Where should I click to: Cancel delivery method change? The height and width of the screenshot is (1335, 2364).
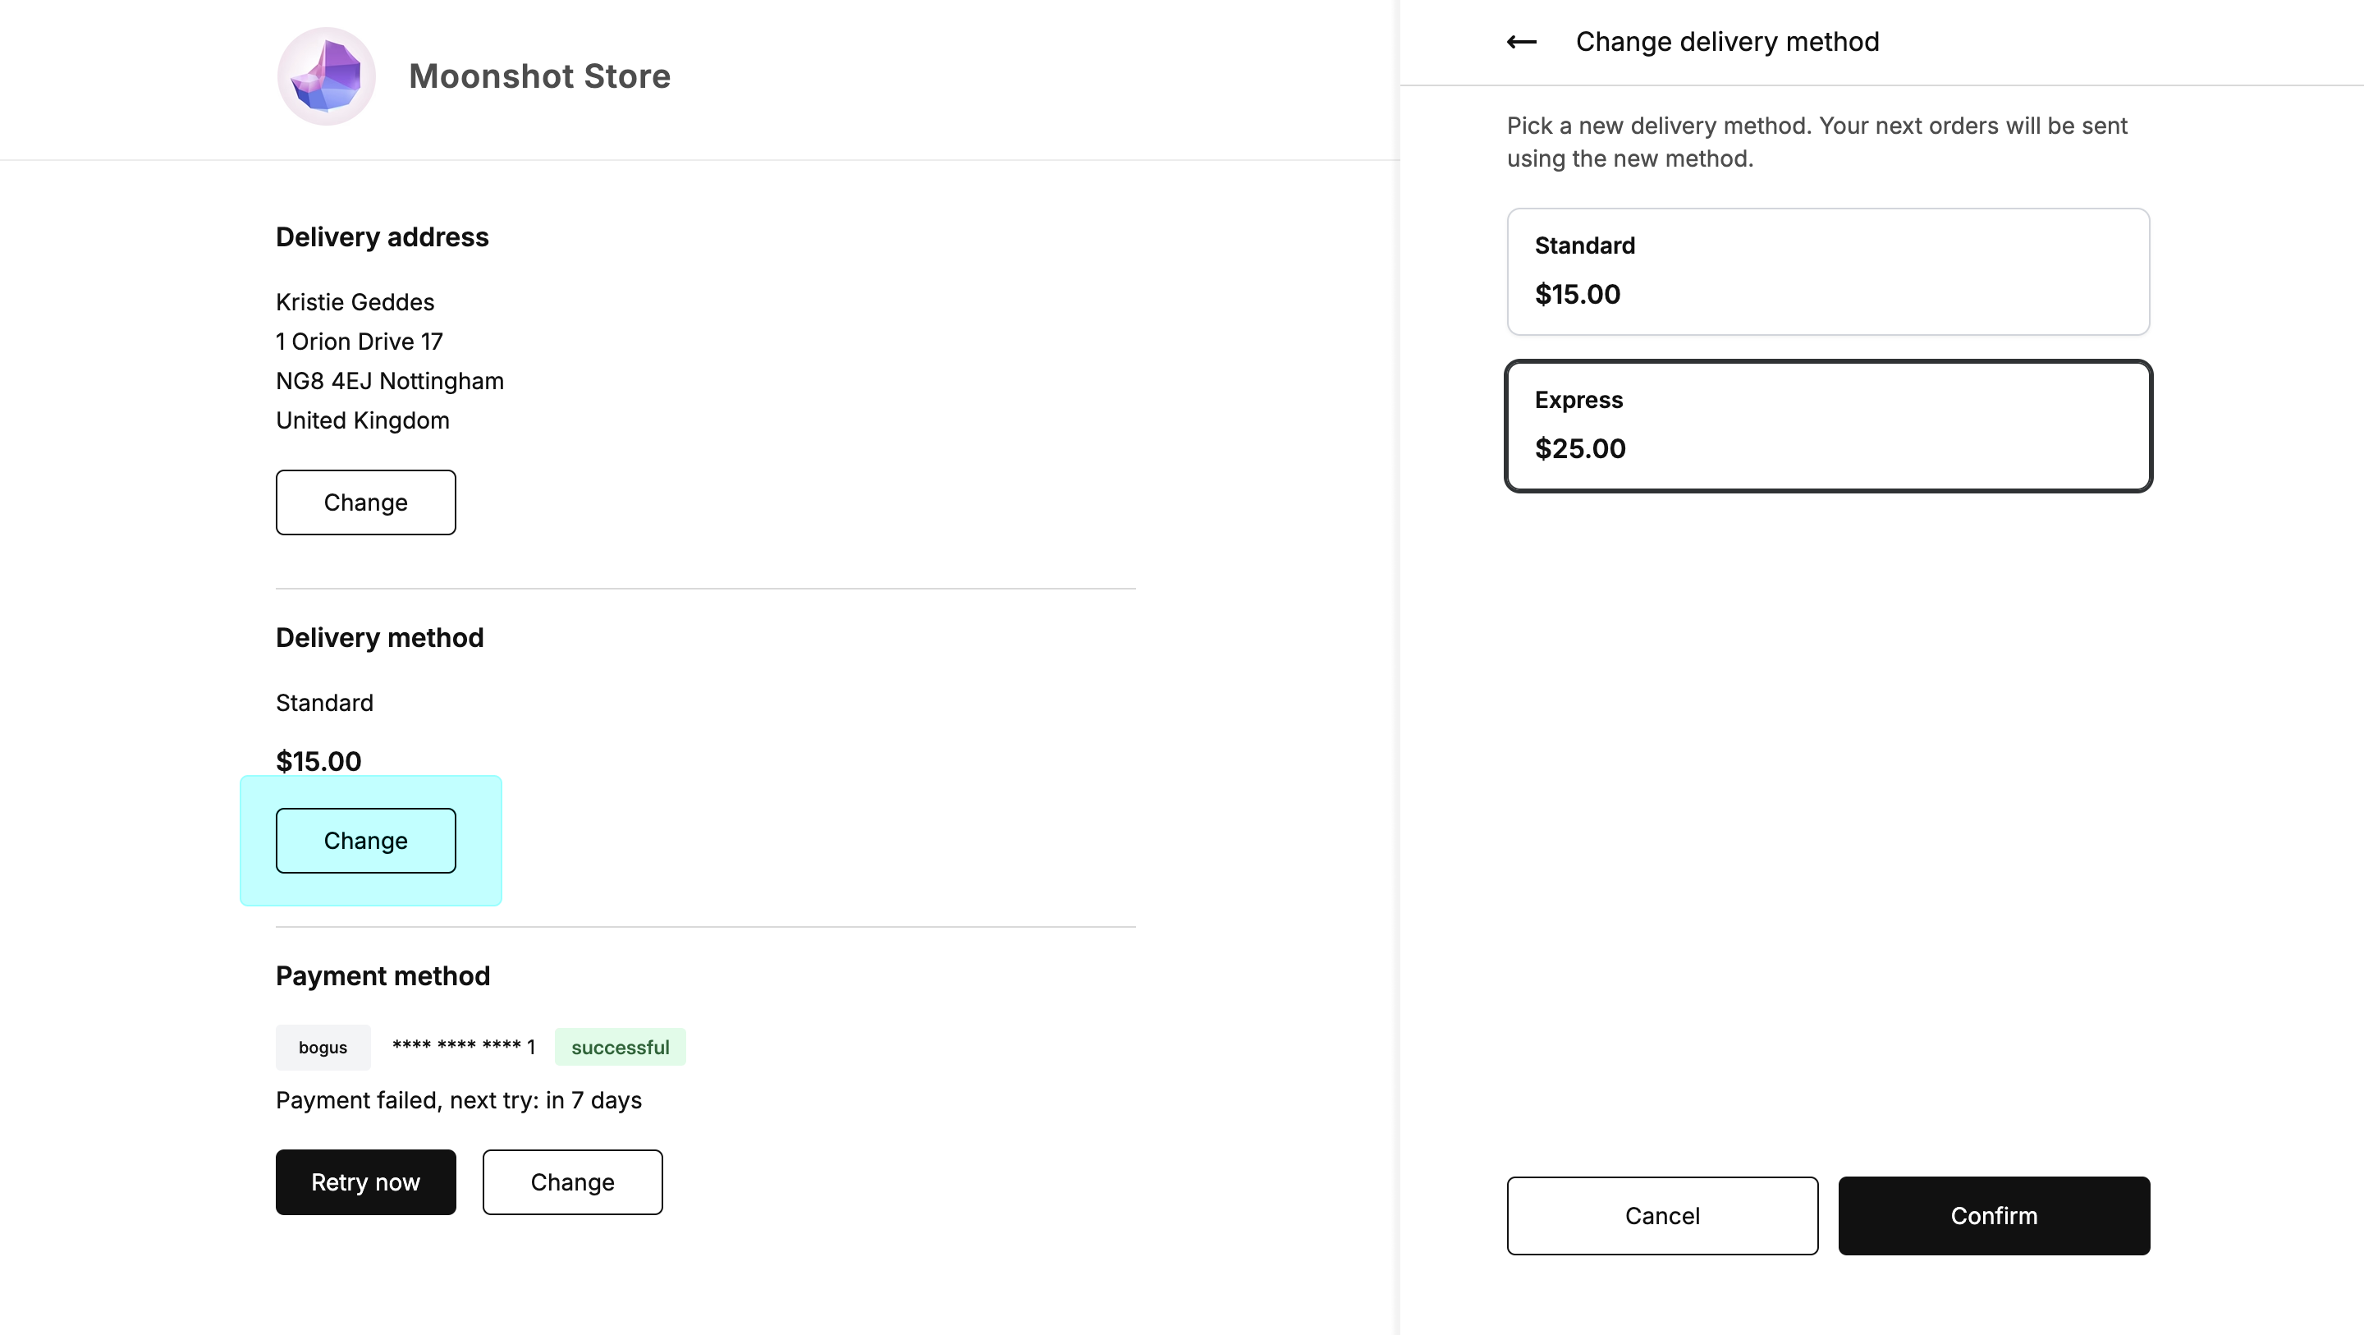1662,1215
